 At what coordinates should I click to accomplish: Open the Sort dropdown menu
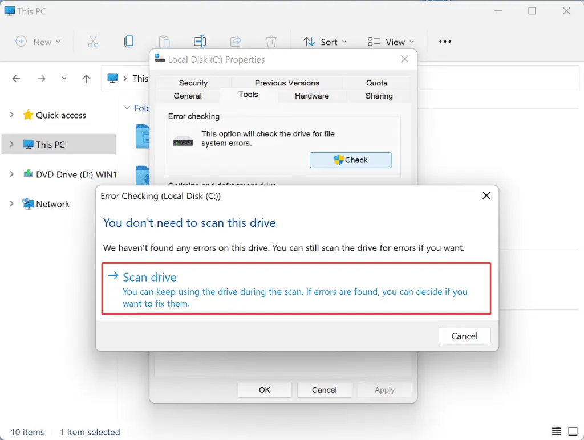coord(325,42)
